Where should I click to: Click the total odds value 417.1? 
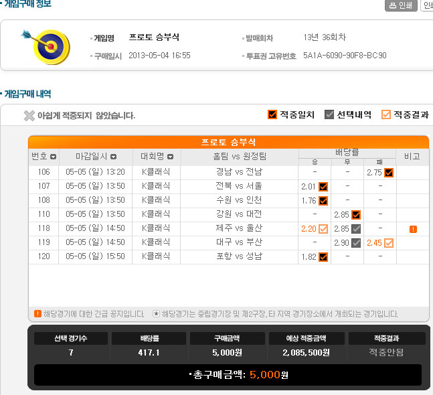pyautogui.click(x=149, y=353)
